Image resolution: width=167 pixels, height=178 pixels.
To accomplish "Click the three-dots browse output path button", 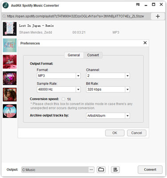I will click(x=91, y=170).
